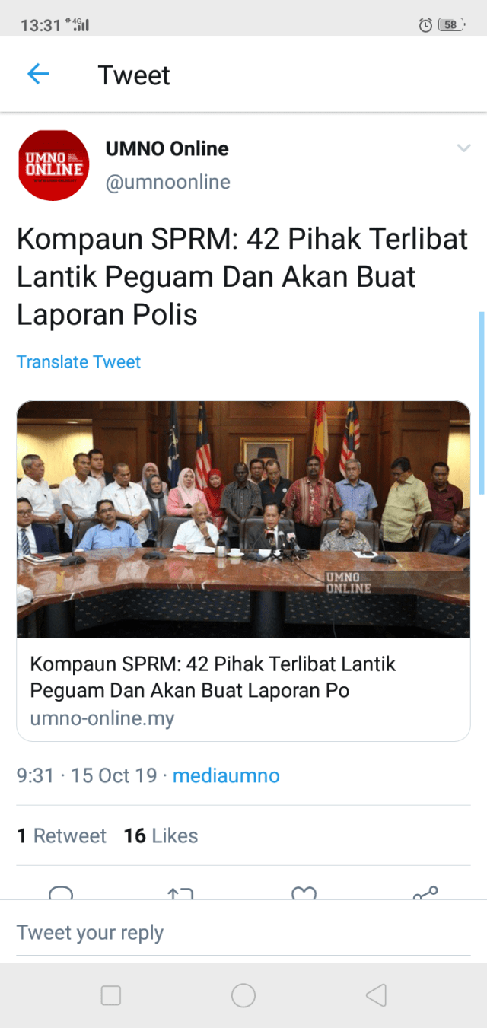Tap the Android back triangle button

point(376,995)
